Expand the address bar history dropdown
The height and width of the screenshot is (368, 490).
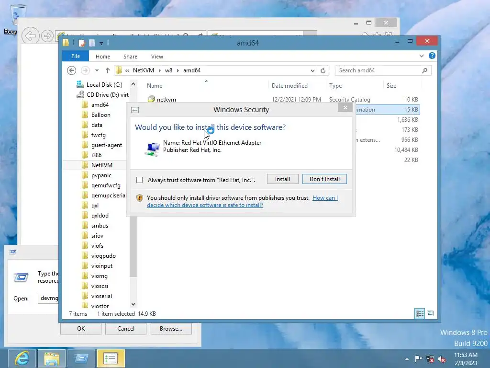coord(312,71)
